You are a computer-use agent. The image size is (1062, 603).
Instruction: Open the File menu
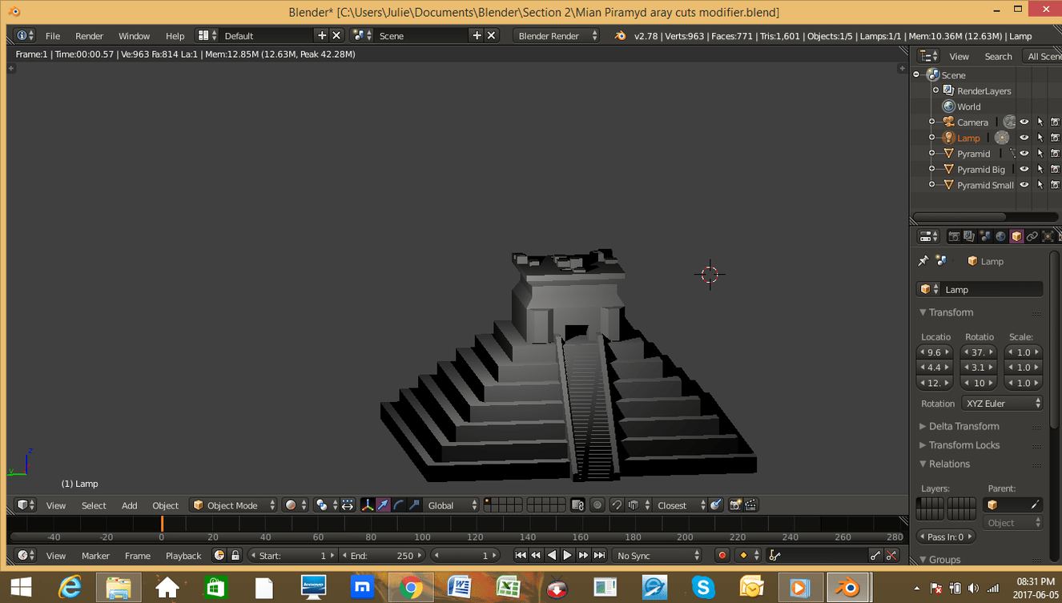coord(53,36)
